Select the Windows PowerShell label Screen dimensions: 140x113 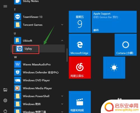[x=36, y=96]
